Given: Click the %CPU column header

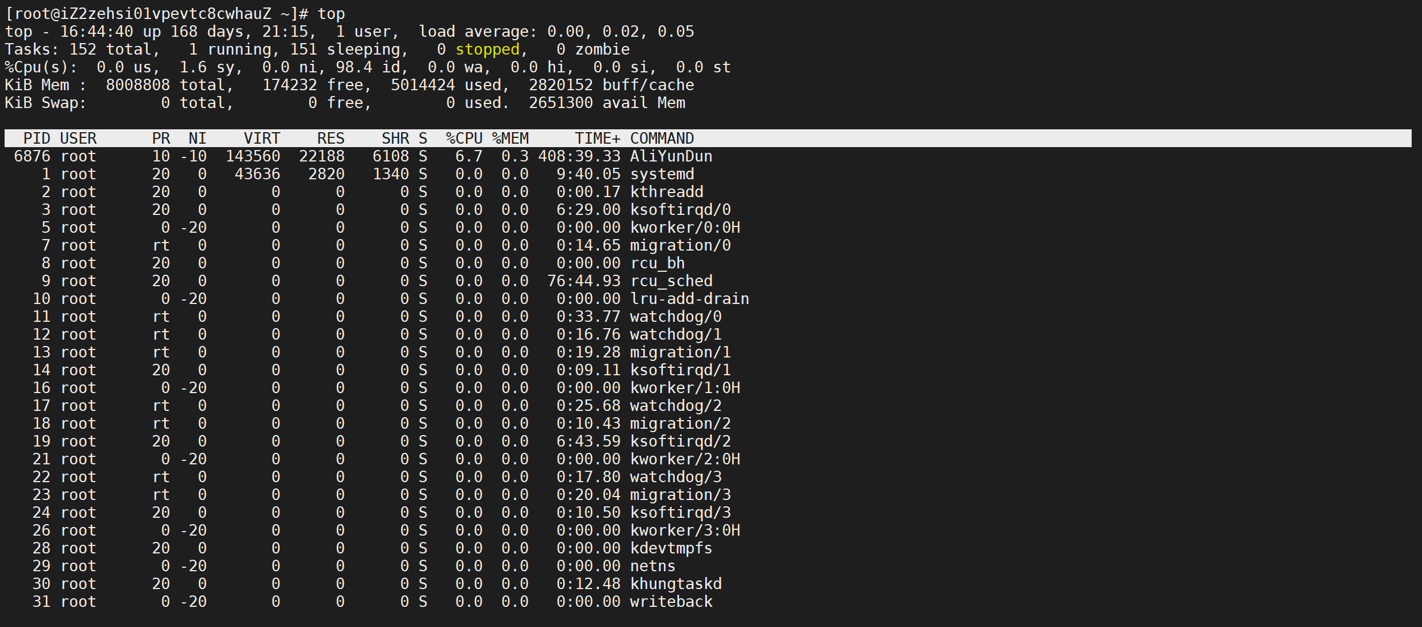Looking at the screenshot, I should point(464,139).
